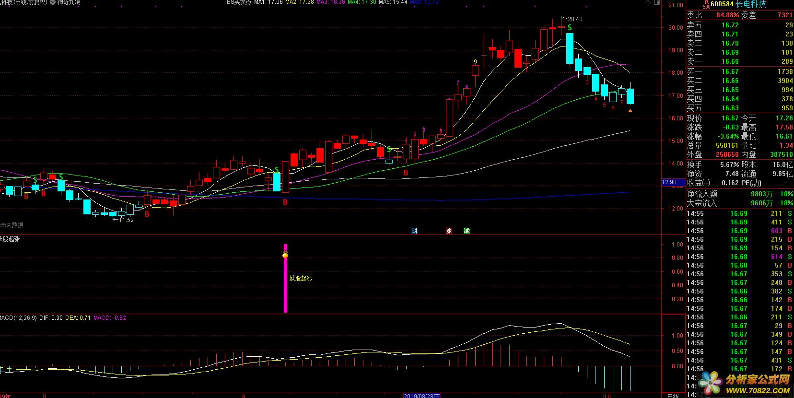
Task: Click the orange triangle under last candle
Action: (x=630, y=111)
